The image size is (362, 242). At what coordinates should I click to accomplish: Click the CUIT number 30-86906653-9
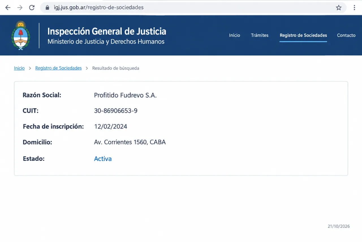116,111
